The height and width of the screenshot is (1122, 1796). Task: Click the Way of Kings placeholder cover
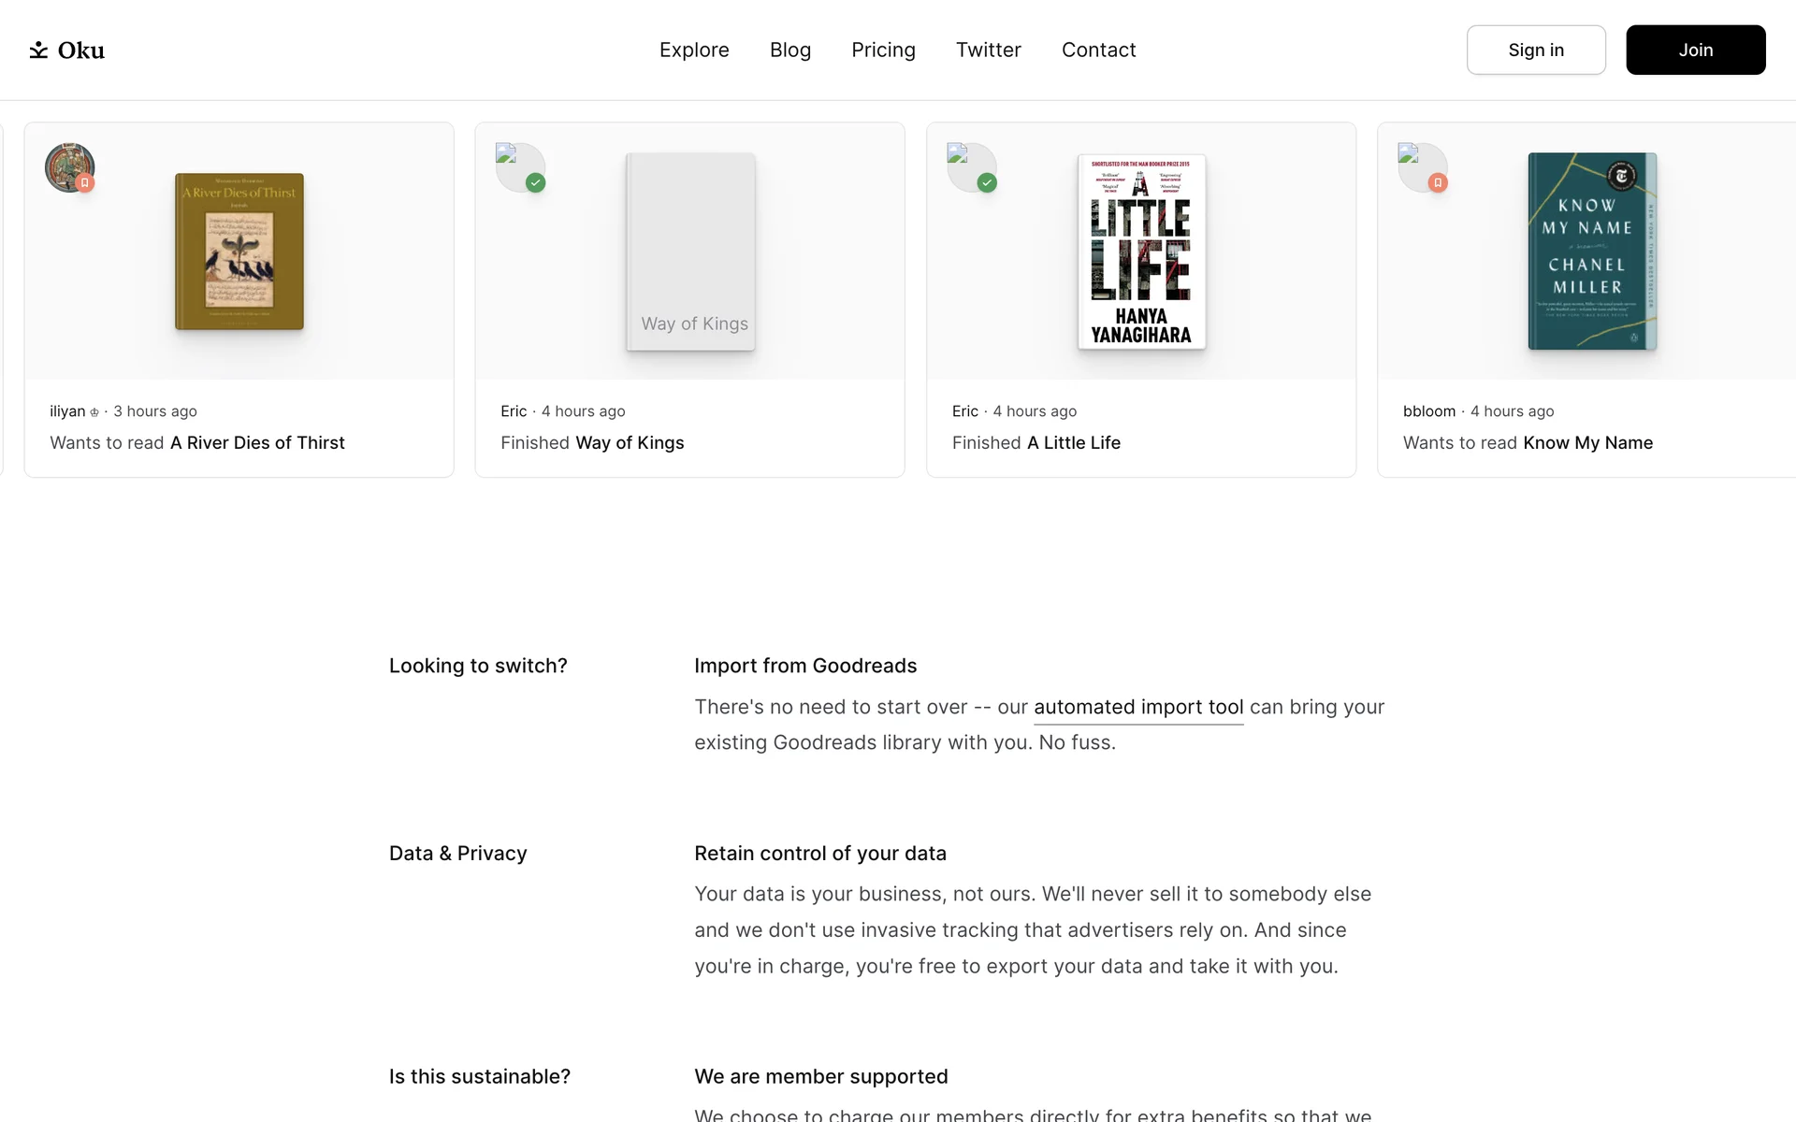[x=690, y=252]
